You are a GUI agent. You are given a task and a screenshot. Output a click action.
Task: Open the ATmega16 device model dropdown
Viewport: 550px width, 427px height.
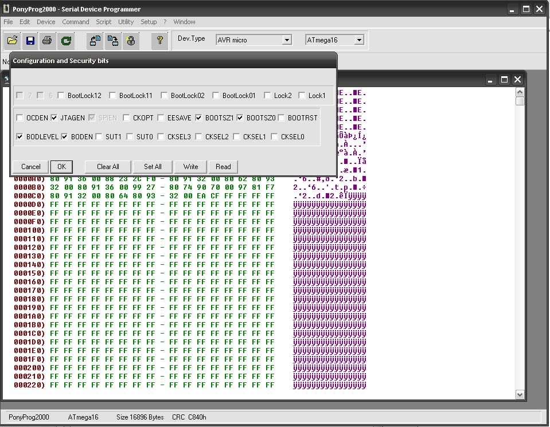click(x=359, y=40)
